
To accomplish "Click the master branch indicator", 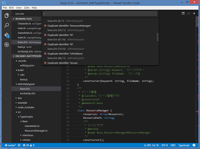I will pyautogui.click(x=11, y=145).
